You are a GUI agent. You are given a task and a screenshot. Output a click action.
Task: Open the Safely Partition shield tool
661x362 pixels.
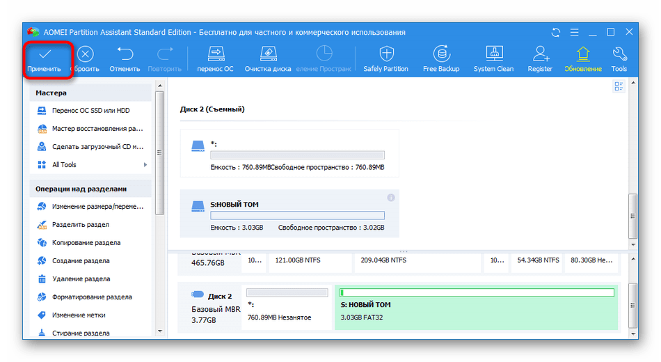(385, 54)
